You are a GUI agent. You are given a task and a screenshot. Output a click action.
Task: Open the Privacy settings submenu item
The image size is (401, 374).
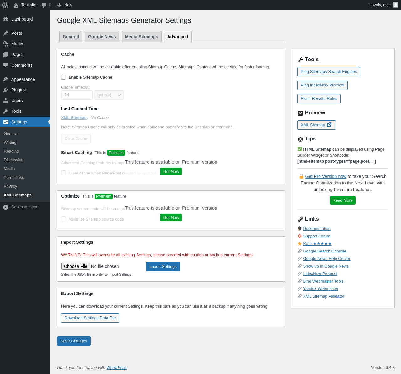(x=10, y=186)
